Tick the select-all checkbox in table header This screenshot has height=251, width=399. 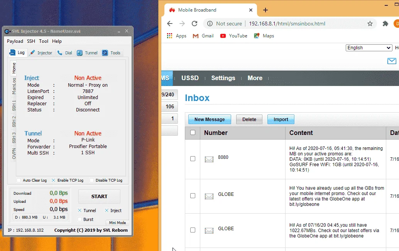click(193, 133)
